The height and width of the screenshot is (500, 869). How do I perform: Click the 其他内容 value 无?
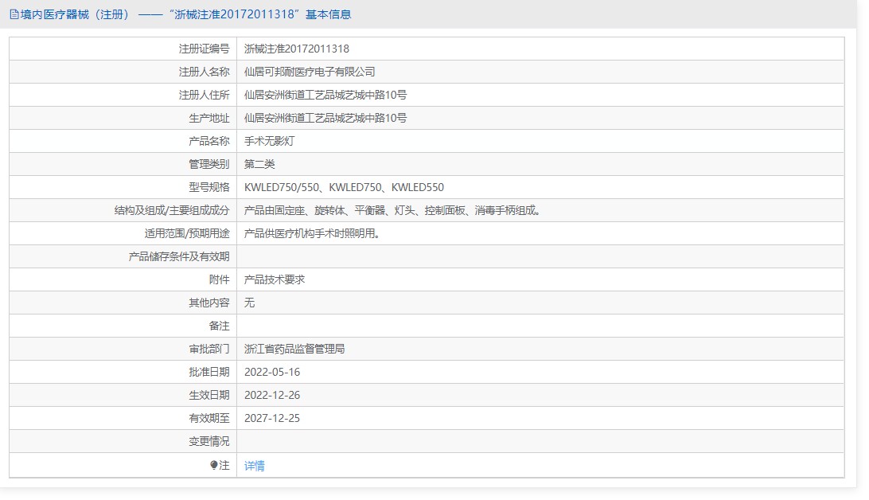click(x=249, y=303)
